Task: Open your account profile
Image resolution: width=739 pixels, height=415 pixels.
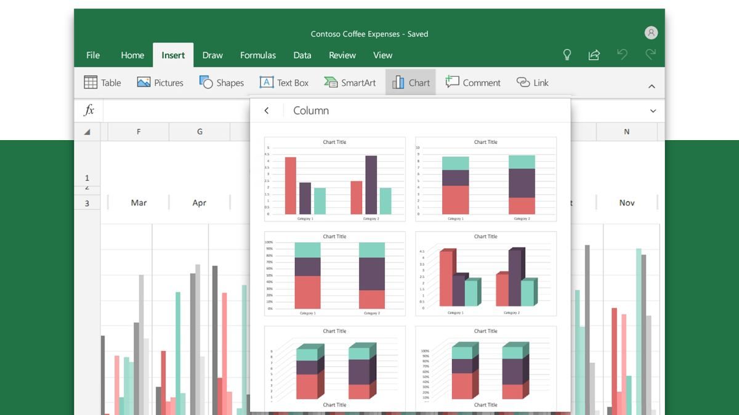Action: (x=651, y=32)
